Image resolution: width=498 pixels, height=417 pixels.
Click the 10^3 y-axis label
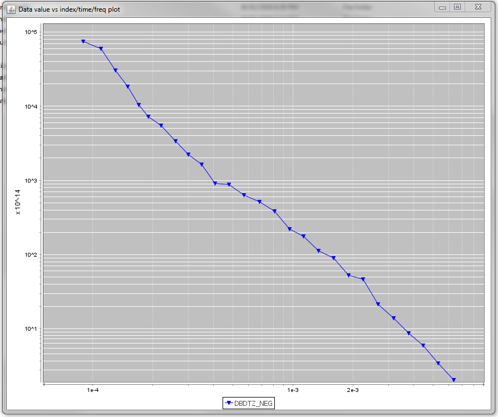(x=31, y=180)
